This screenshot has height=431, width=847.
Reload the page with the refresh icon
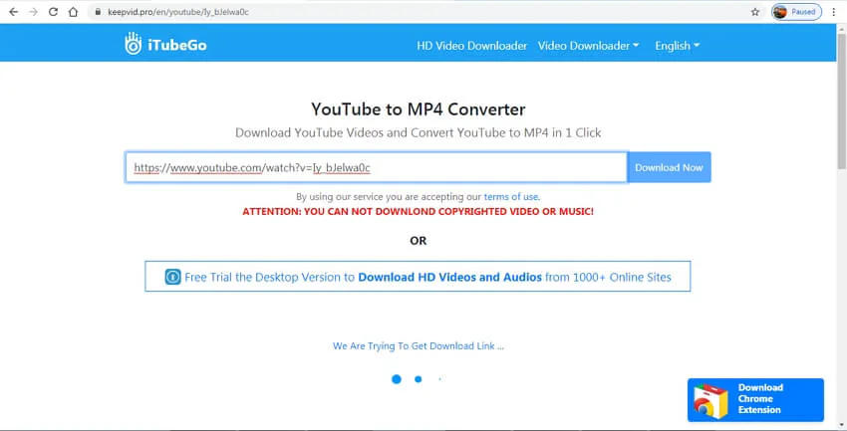tap(53, 12)
